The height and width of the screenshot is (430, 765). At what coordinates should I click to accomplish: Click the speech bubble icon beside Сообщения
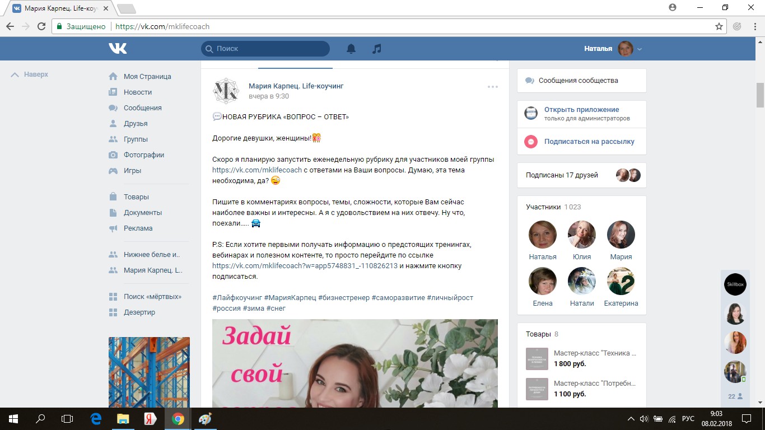(113, 108)
